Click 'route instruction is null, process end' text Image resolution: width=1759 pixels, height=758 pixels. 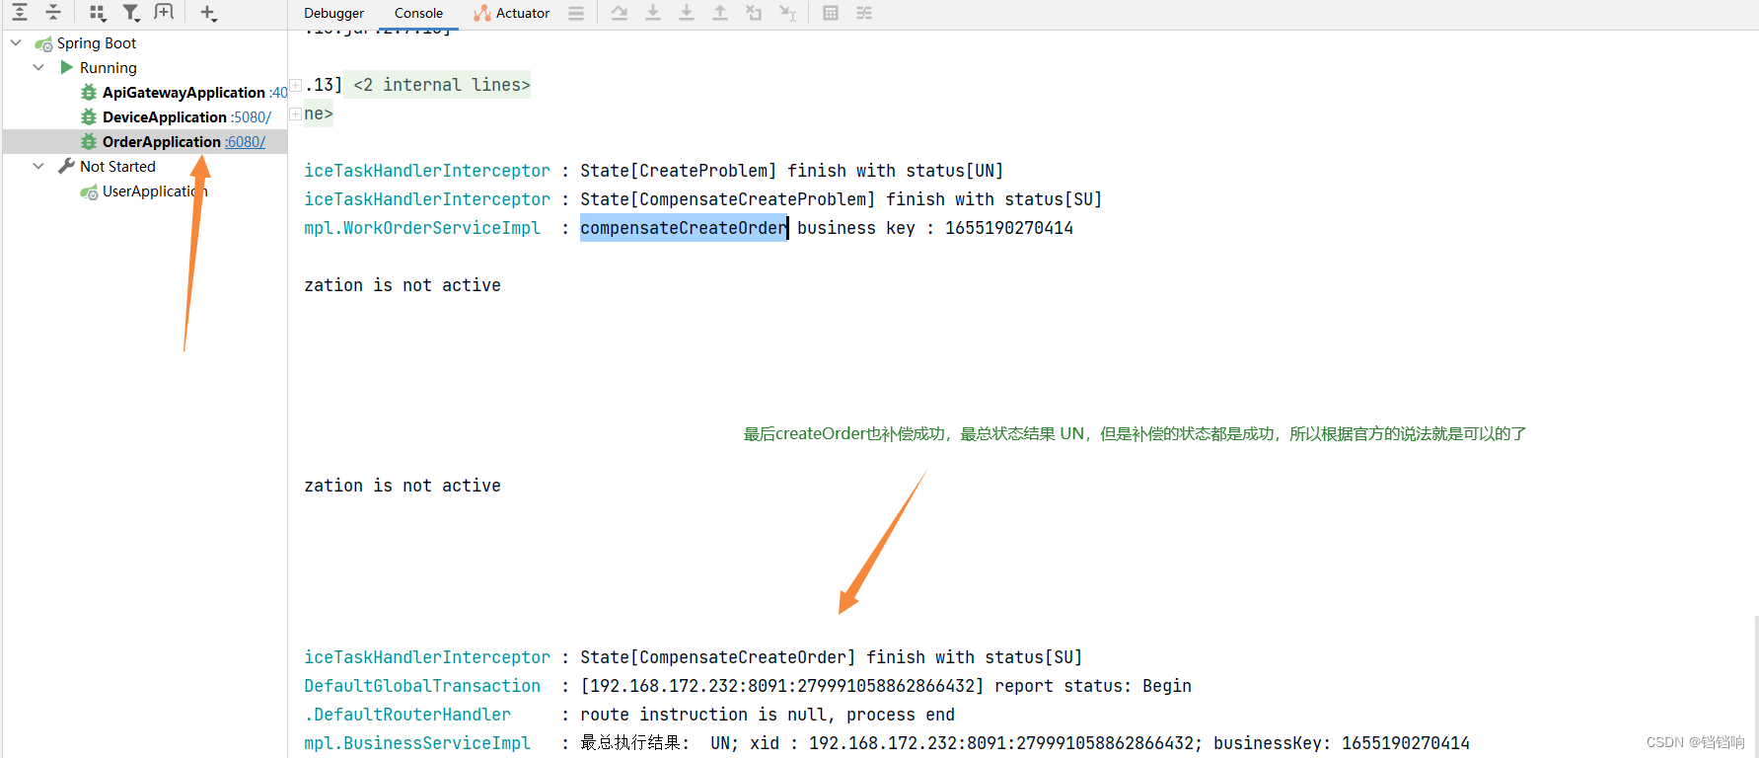point(768,715)
